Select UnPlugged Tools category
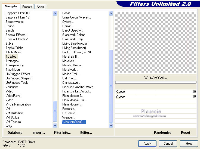Screen dimensions: 200x149 tap(17, 83)
